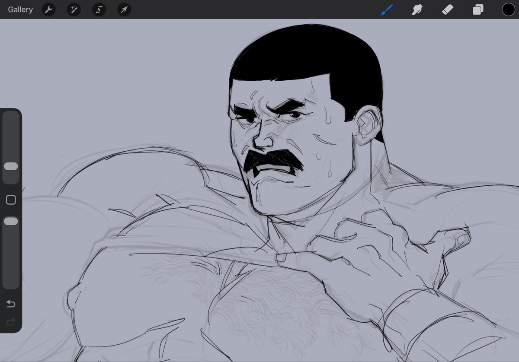Select the Brush tool
This screenshot has width=519, height=362.
click(387, 10)
